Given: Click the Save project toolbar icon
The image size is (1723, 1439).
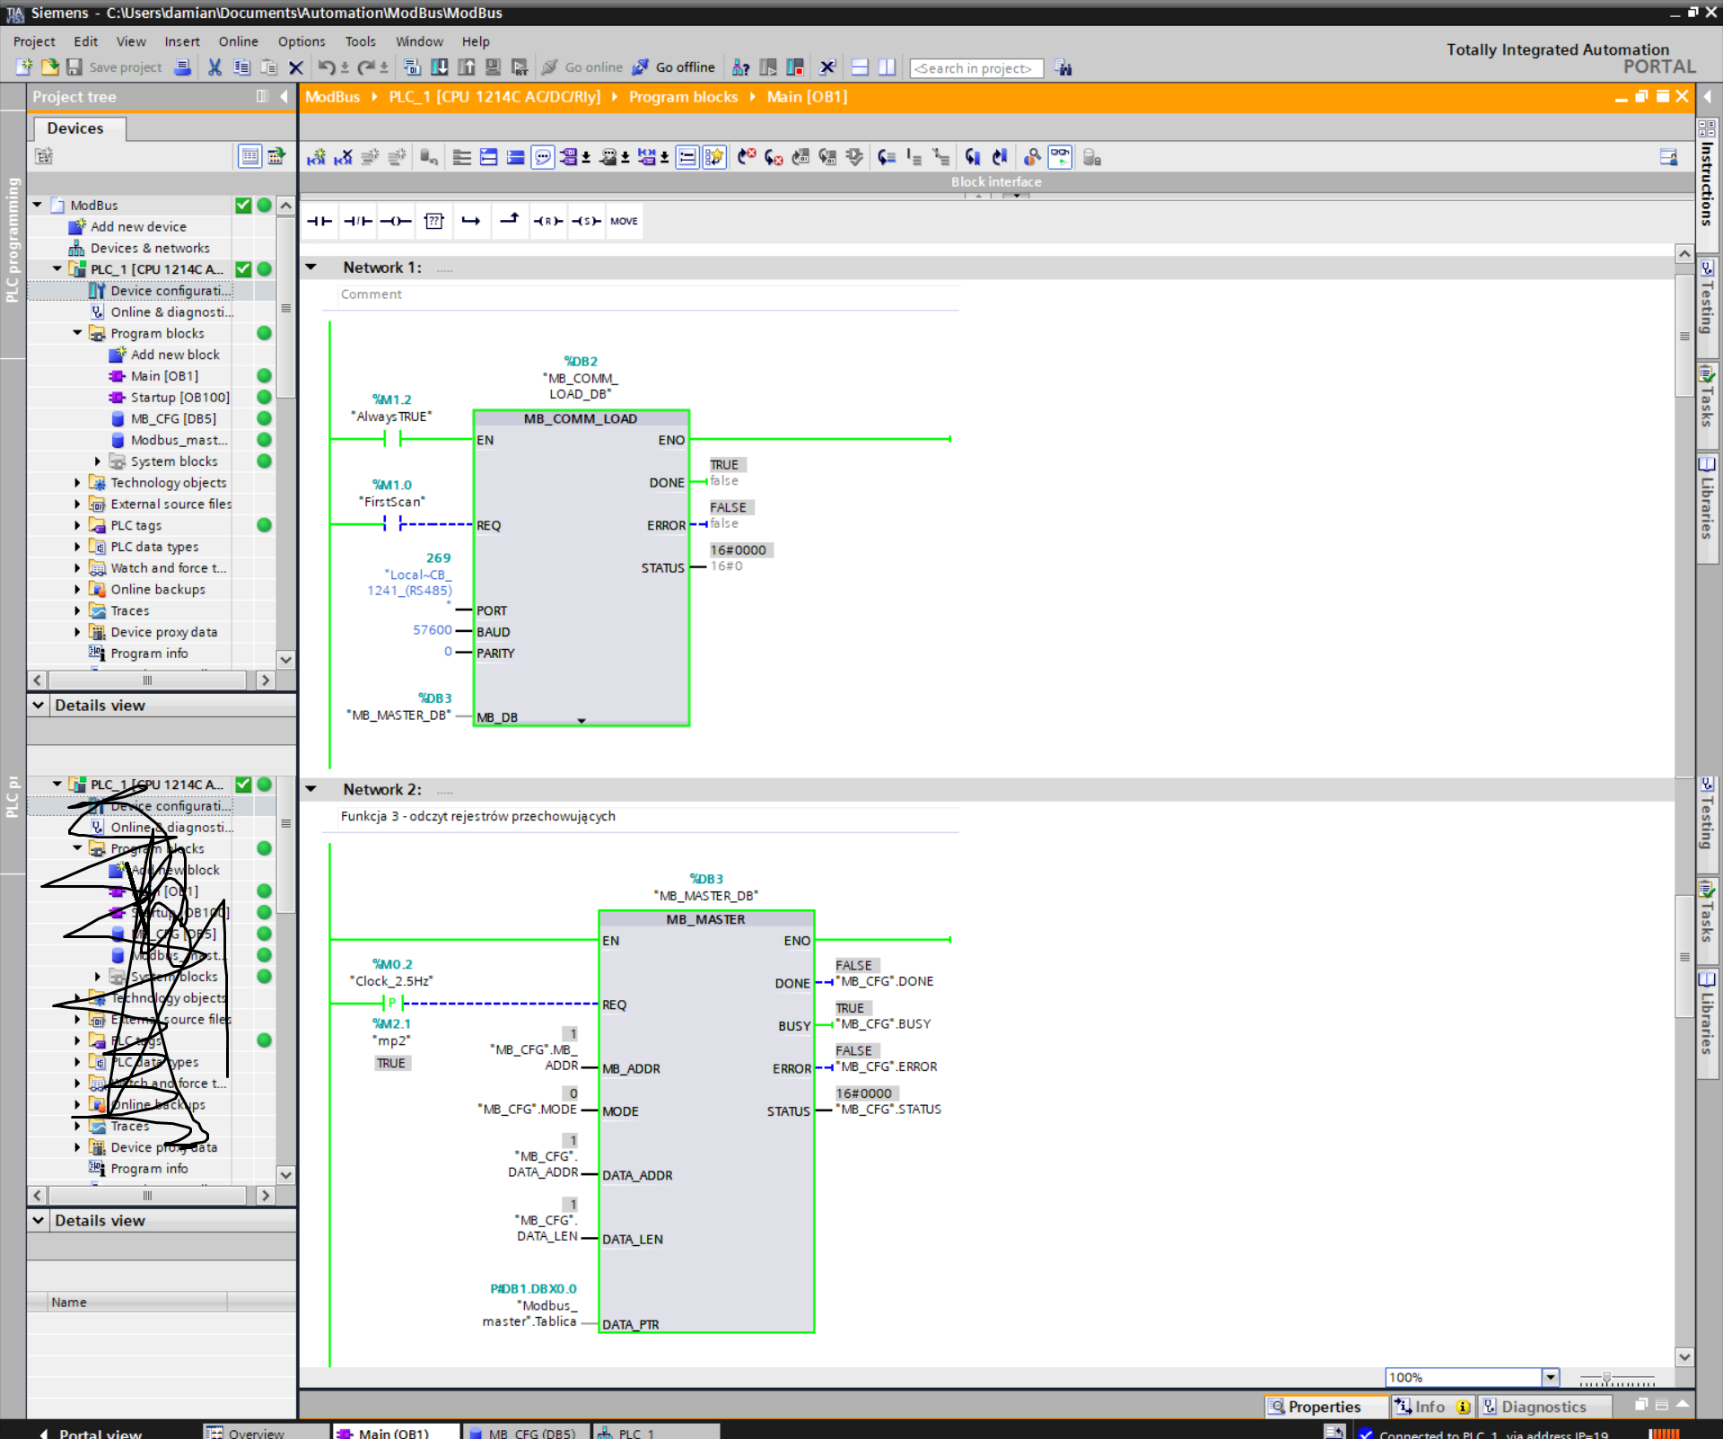Looking at the screenshot, I should point(74,67).
